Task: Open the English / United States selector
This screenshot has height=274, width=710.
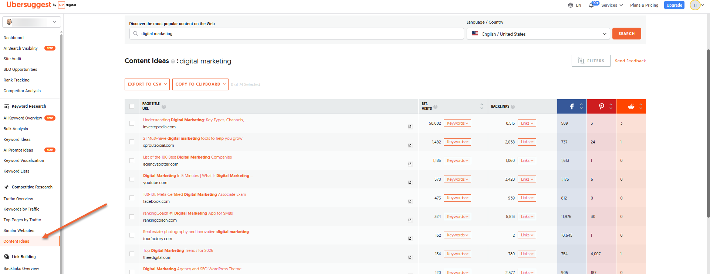Action: point(538,34)
